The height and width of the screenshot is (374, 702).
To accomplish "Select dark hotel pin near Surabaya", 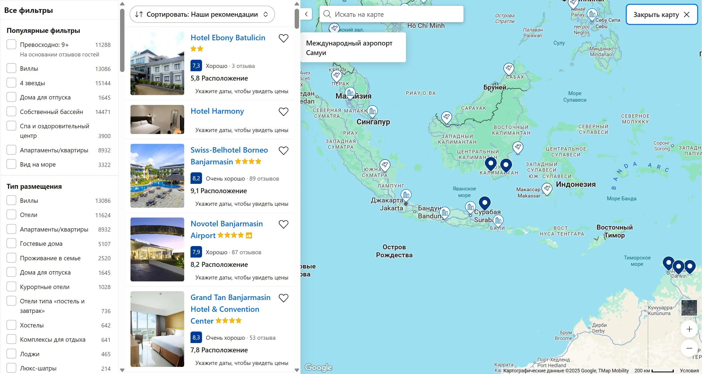I will pyautogui.click(x=485, y=203).
